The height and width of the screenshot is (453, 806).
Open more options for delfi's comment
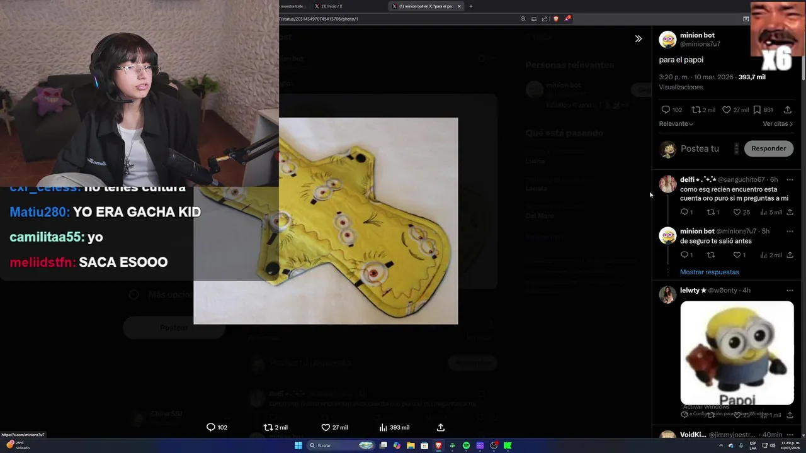click(790, 179)
